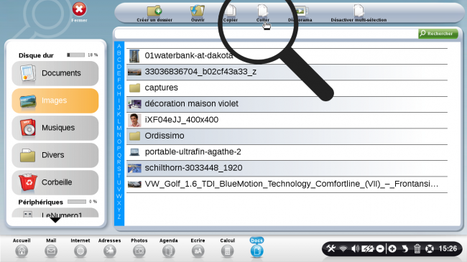This screenshot has height=262, width=467.
Task: Open help via the lifebuoy icon
Action: coord(430,248)
